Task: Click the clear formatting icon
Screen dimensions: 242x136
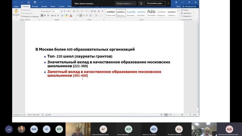Action: (74, 11)
